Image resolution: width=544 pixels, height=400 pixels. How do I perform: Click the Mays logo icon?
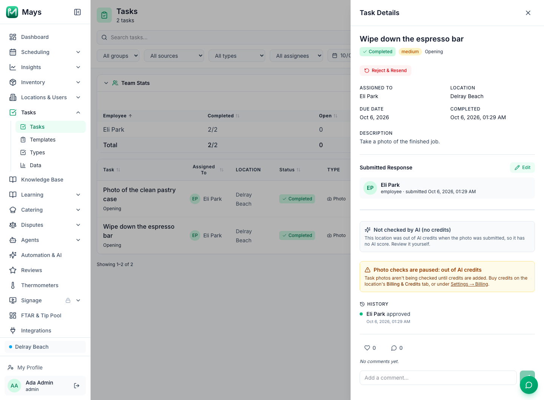point(12,12)
